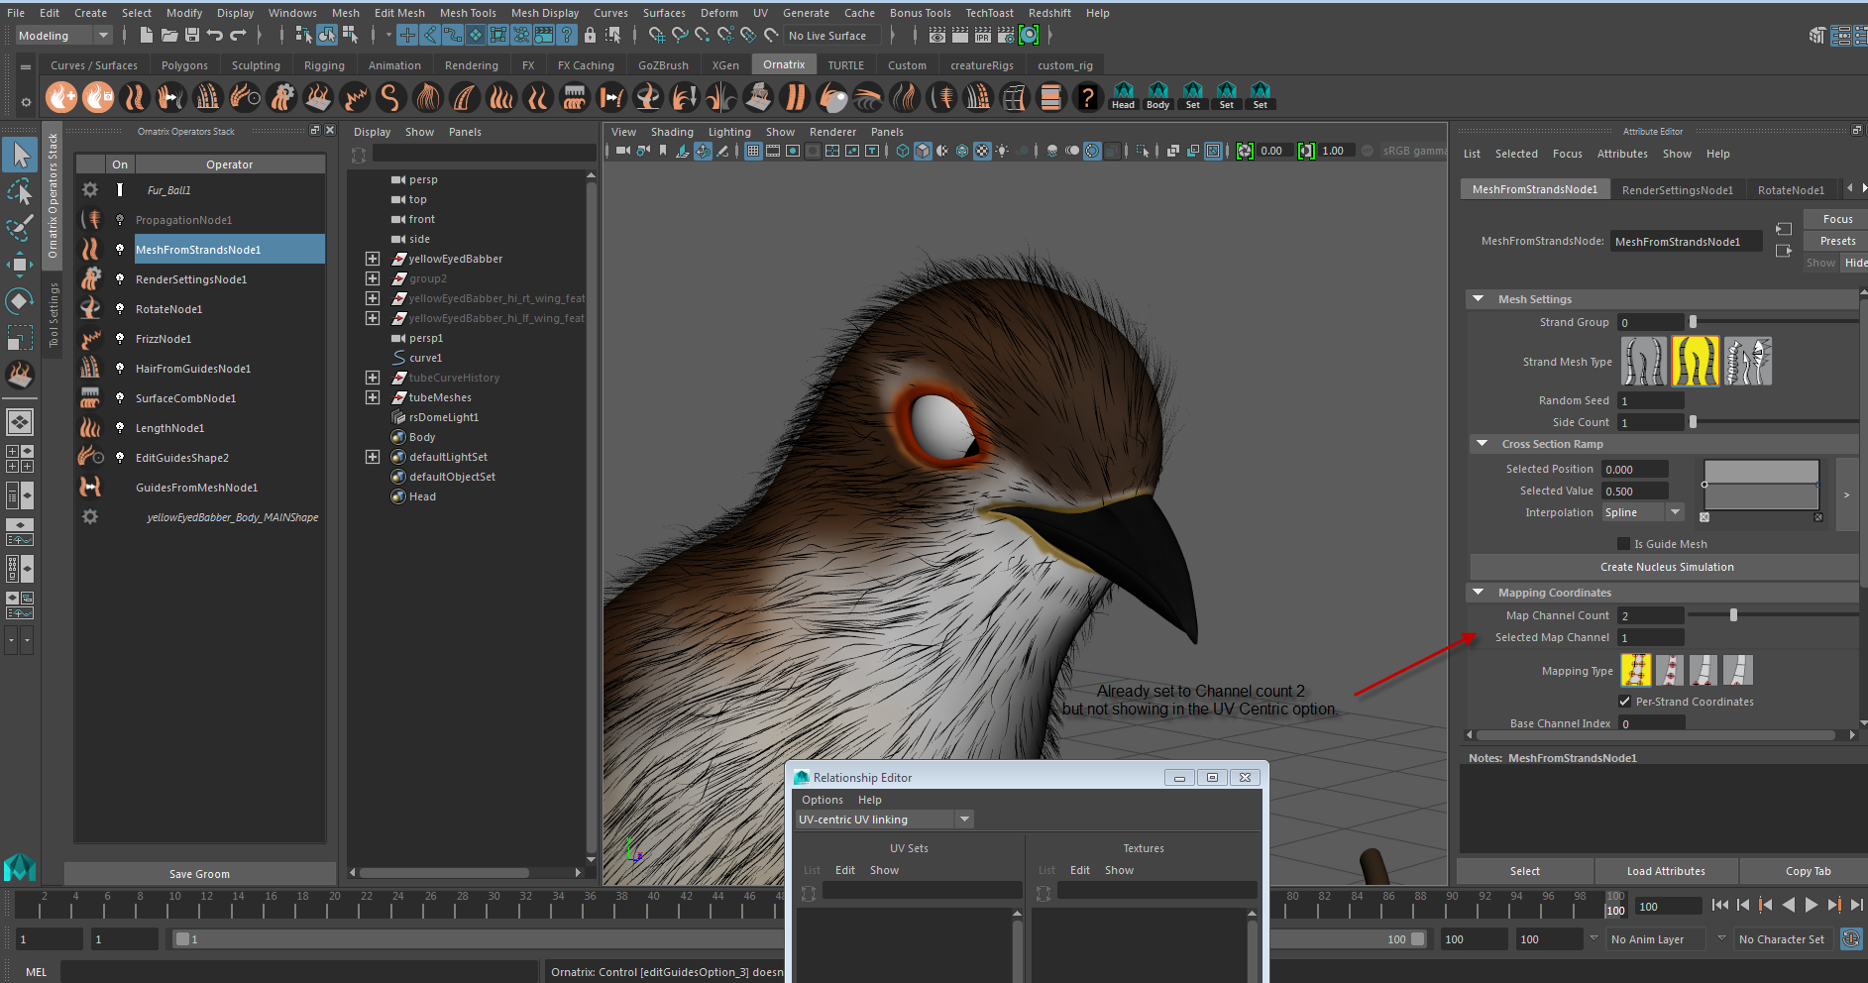This screenshot has width=1868, height=983.
Task: Choose the middle yellow Strand Mesh Type icon
Action: click(x=1696, y=362)
